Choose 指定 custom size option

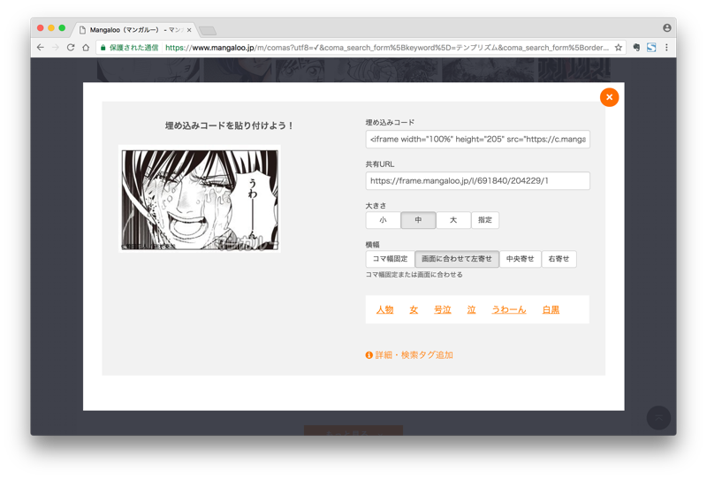tap(485, 220)
